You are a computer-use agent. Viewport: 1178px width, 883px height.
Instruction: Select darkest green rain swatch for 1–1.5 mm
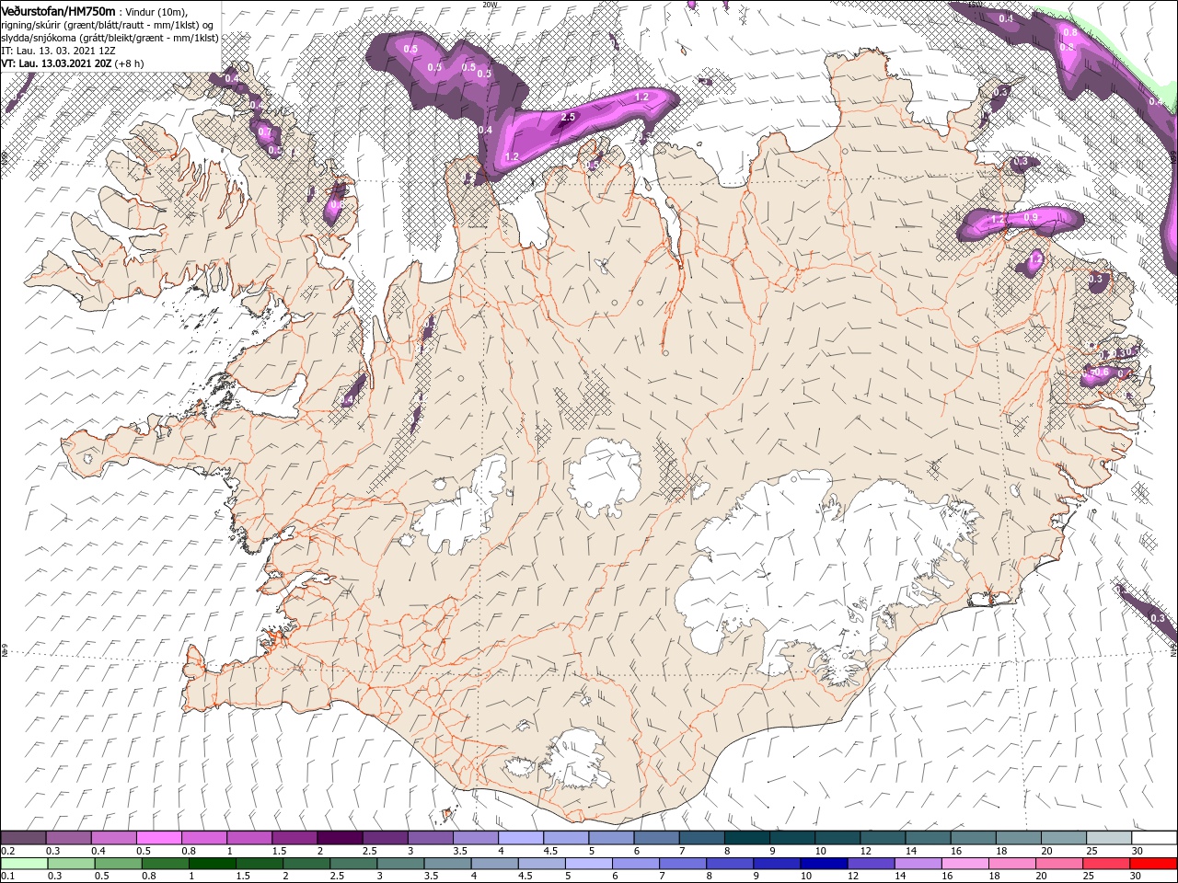[x=212, y=865]
